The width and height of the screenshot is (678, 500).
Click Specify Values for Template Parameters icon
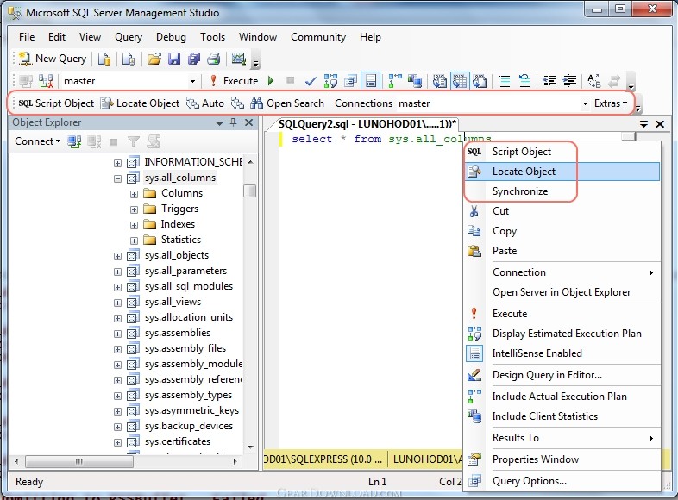(x=594, y=81)
